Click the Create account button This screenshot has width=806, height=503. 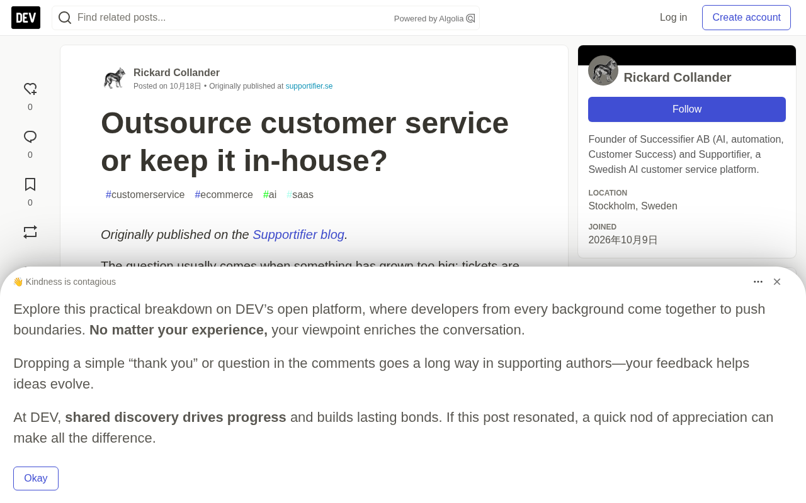click(x=746, y=18)
